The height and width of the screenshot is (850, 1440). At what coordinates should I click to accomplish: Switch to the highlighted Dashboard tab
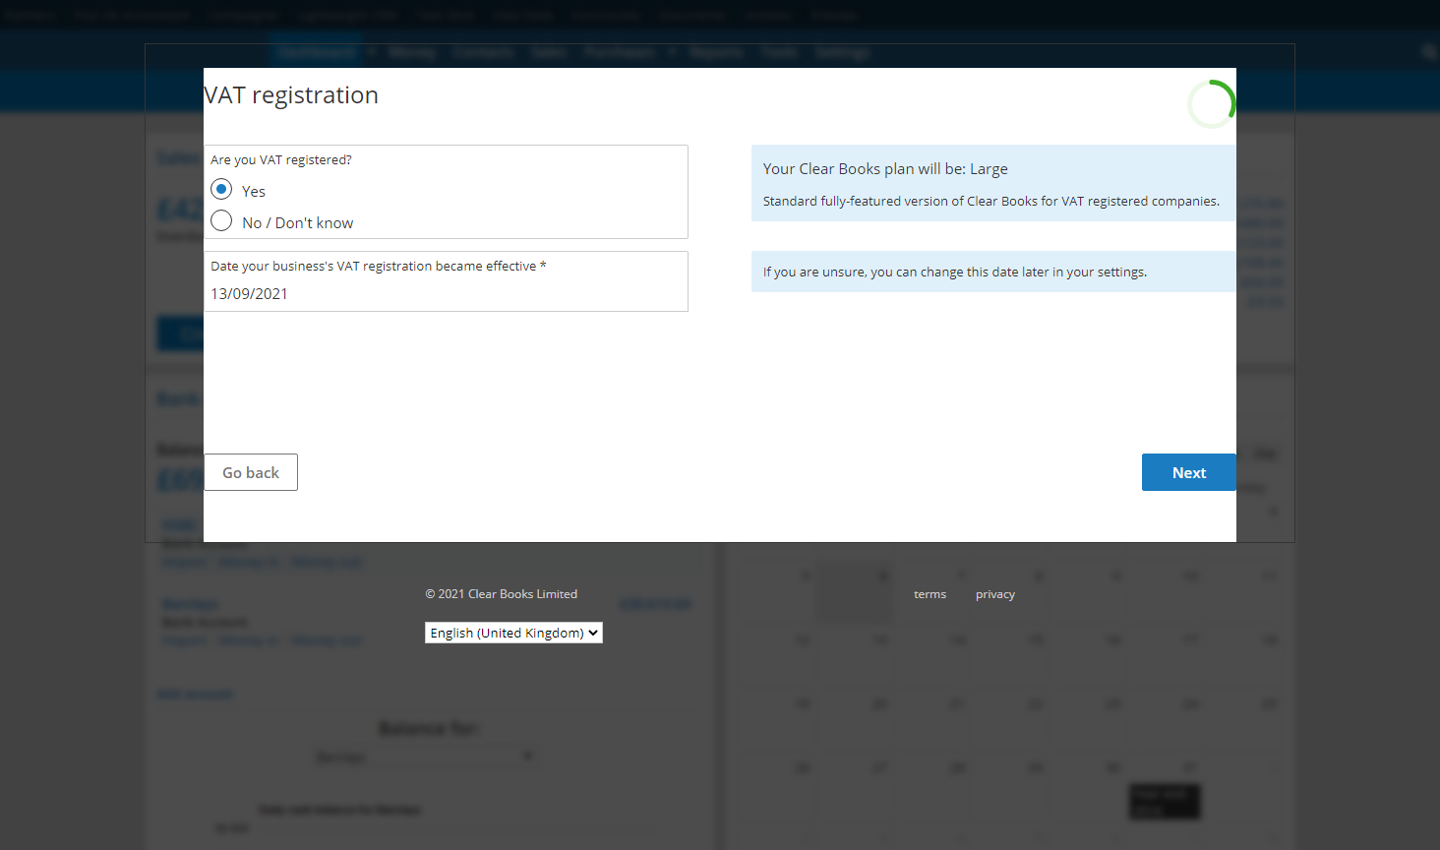316,52
